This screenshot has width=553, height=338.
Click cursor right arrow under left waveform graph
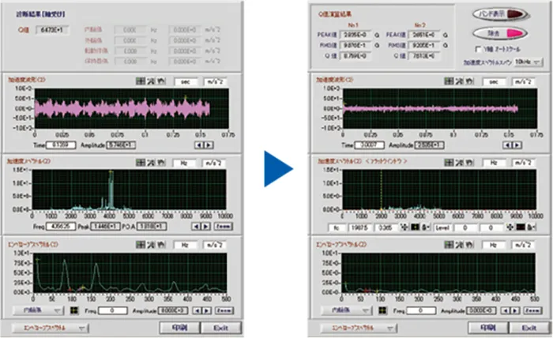click(209, 145)
